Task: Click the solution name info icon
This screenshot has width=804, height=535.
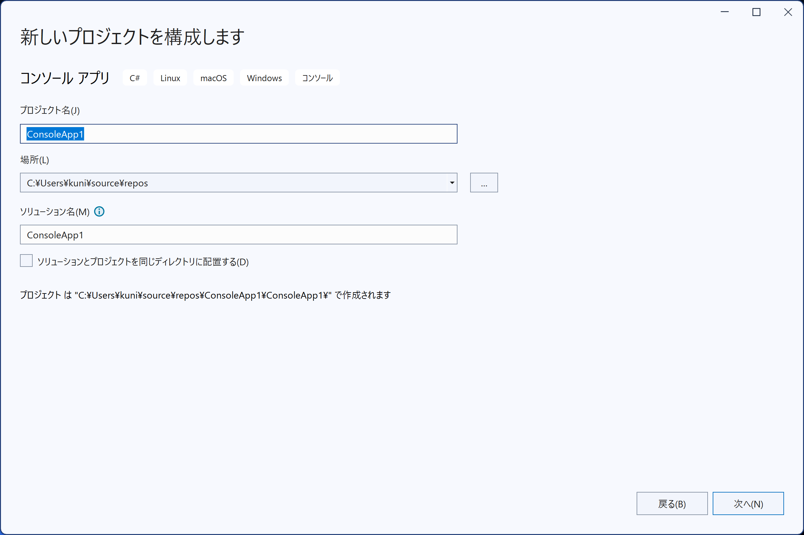Action: (x=99, y=211)
